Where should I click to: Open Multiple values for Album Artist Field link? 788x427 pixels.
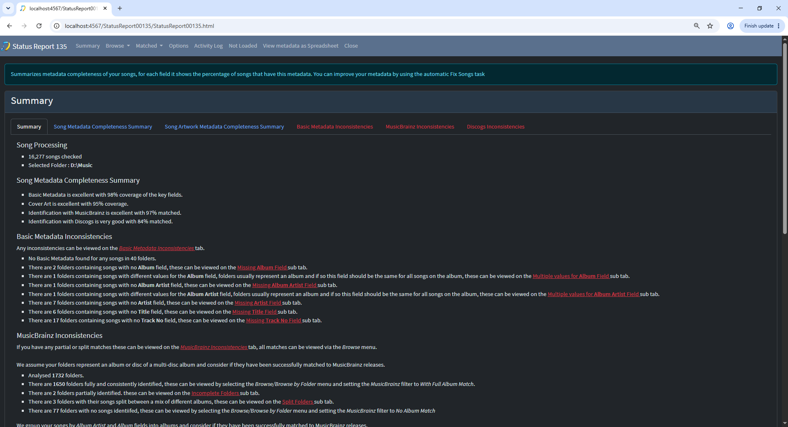click(593, 294)
